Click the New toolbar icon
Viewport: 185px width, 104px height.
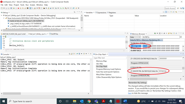tap(2, 8)
